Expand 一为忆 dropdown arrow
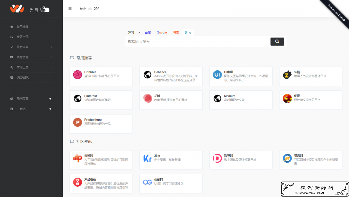The image size is (349, 197). (50, 109)
